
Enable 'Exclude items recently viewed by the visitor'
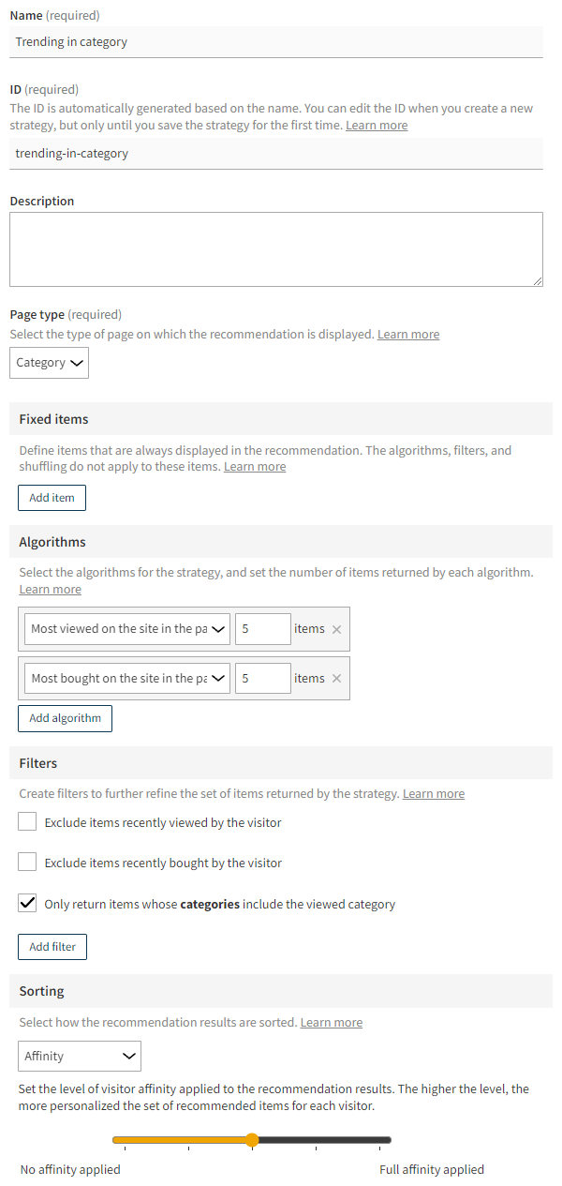tap(27, 820)
